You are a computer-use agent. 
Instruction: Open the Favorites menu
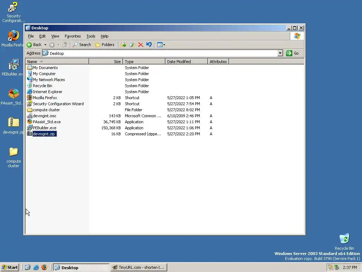point(72,36)
